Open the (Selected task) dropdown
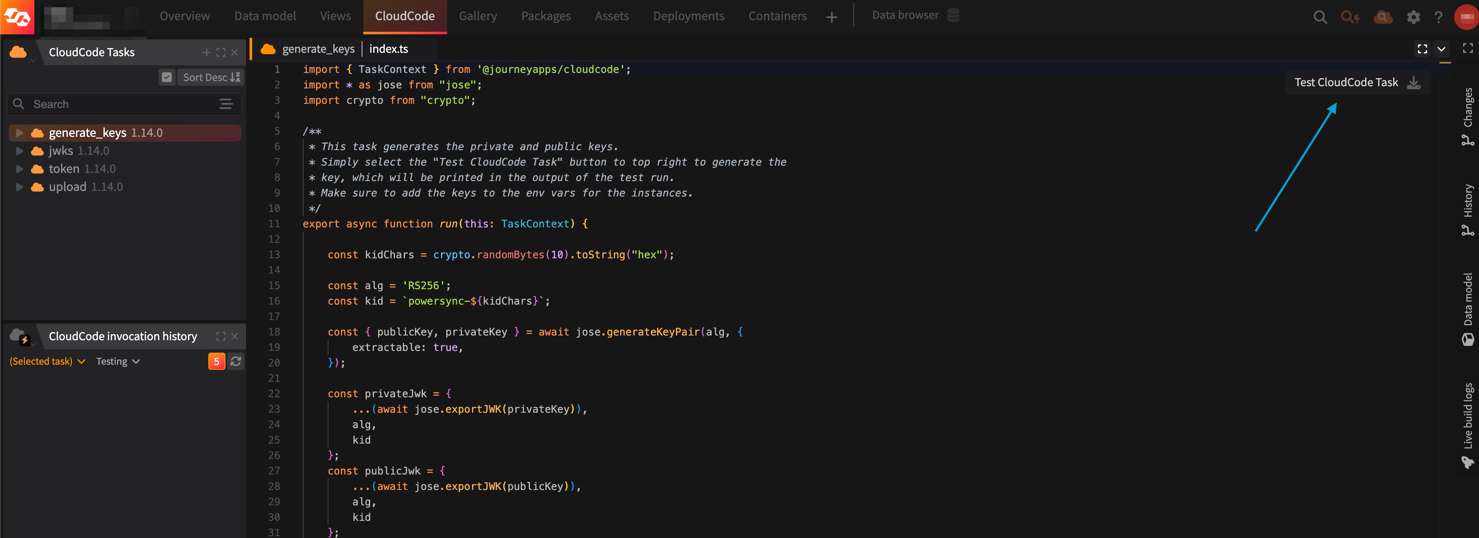This screenshot has width=1479, height=538. point(47,361)
